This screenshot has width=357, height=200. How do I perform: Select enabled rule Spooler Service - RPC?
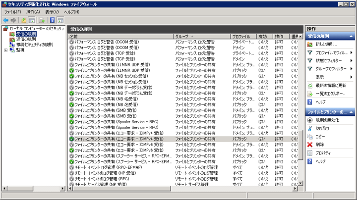[183, 122]
